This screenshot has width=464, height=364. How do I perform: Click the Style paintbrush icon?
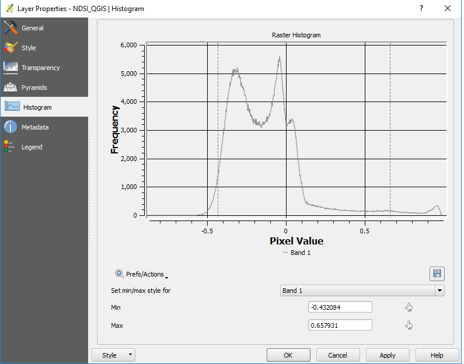(11, 48)
